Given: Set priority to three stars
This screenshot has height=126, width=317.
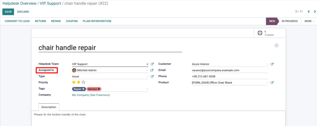Looking at the screenshot, I should pyautogui.click(x=84, y=82).
